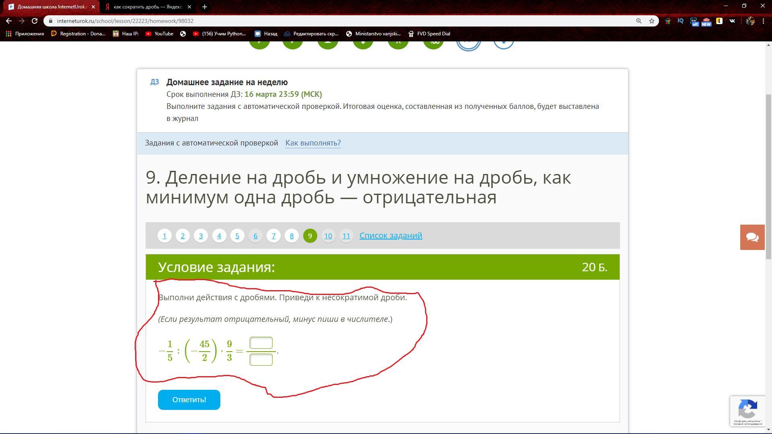Click the page vertical scrollbar thumb
The height and width of the screenshot is (434, 772).
coord(768,177)
